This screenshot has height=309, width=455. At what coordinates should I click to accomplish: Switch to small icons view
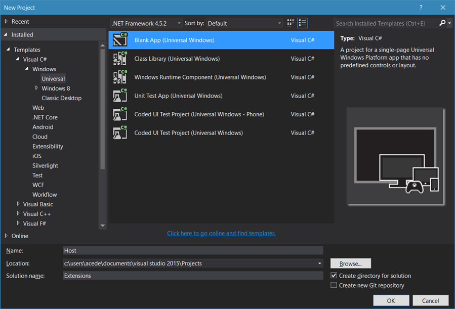(290, 23)
